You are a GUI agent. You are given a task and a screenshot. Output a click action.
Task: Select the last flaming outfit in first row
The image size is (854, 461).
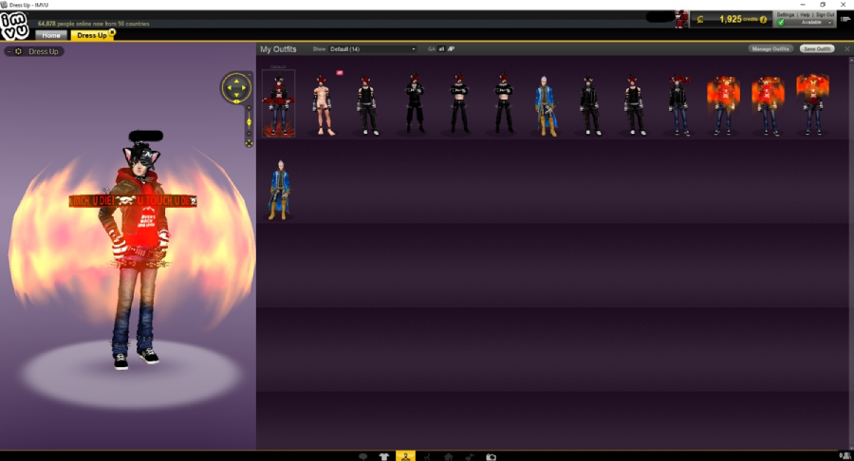click(812, 104)
